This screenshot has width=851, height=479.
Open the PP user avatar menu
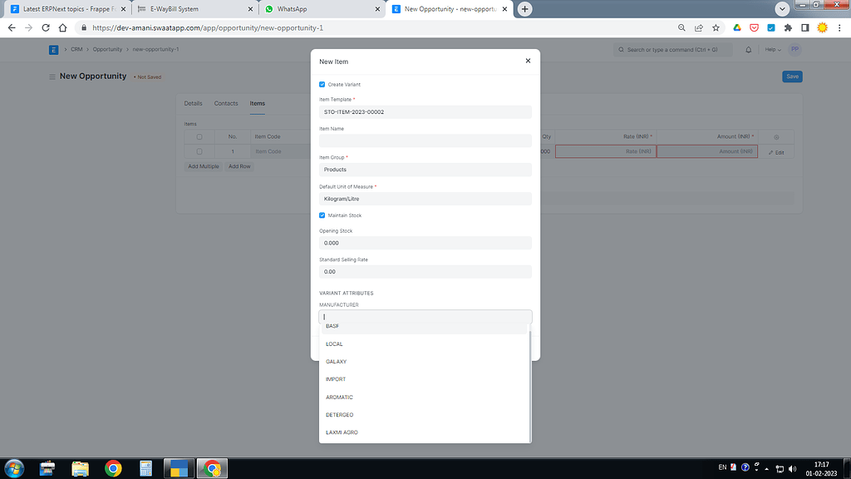(x=794, y=49)
